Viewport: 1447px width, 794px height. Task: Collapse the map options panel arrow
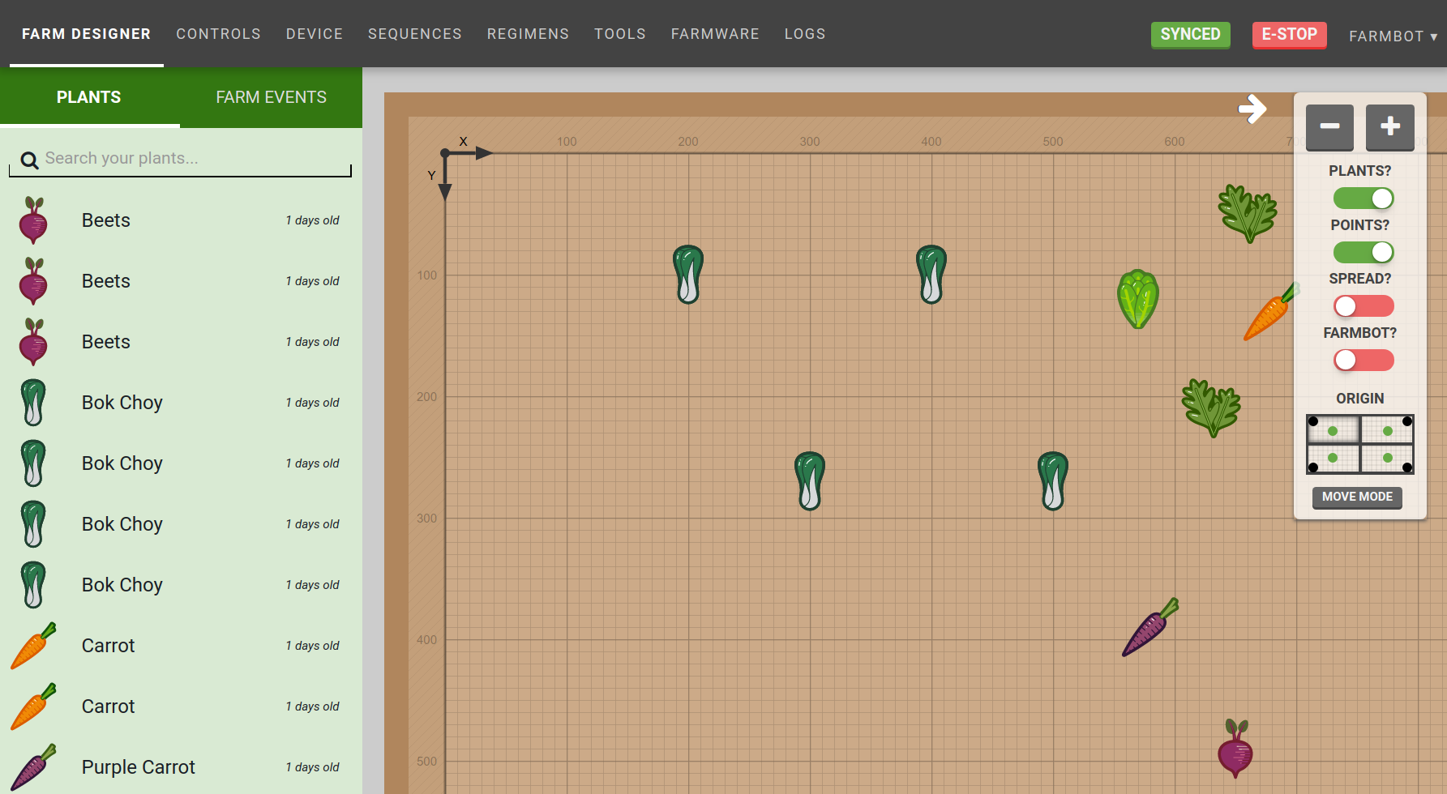coord(1252,109)
